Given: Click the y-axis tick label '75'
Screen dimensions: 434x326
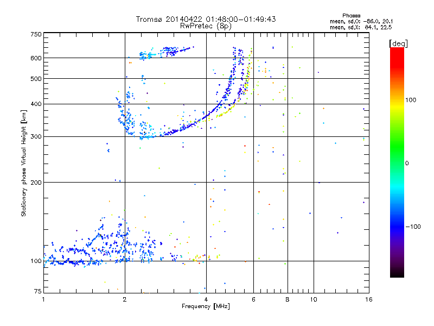Looking at the screenshot, I should (x=38, y=291).
